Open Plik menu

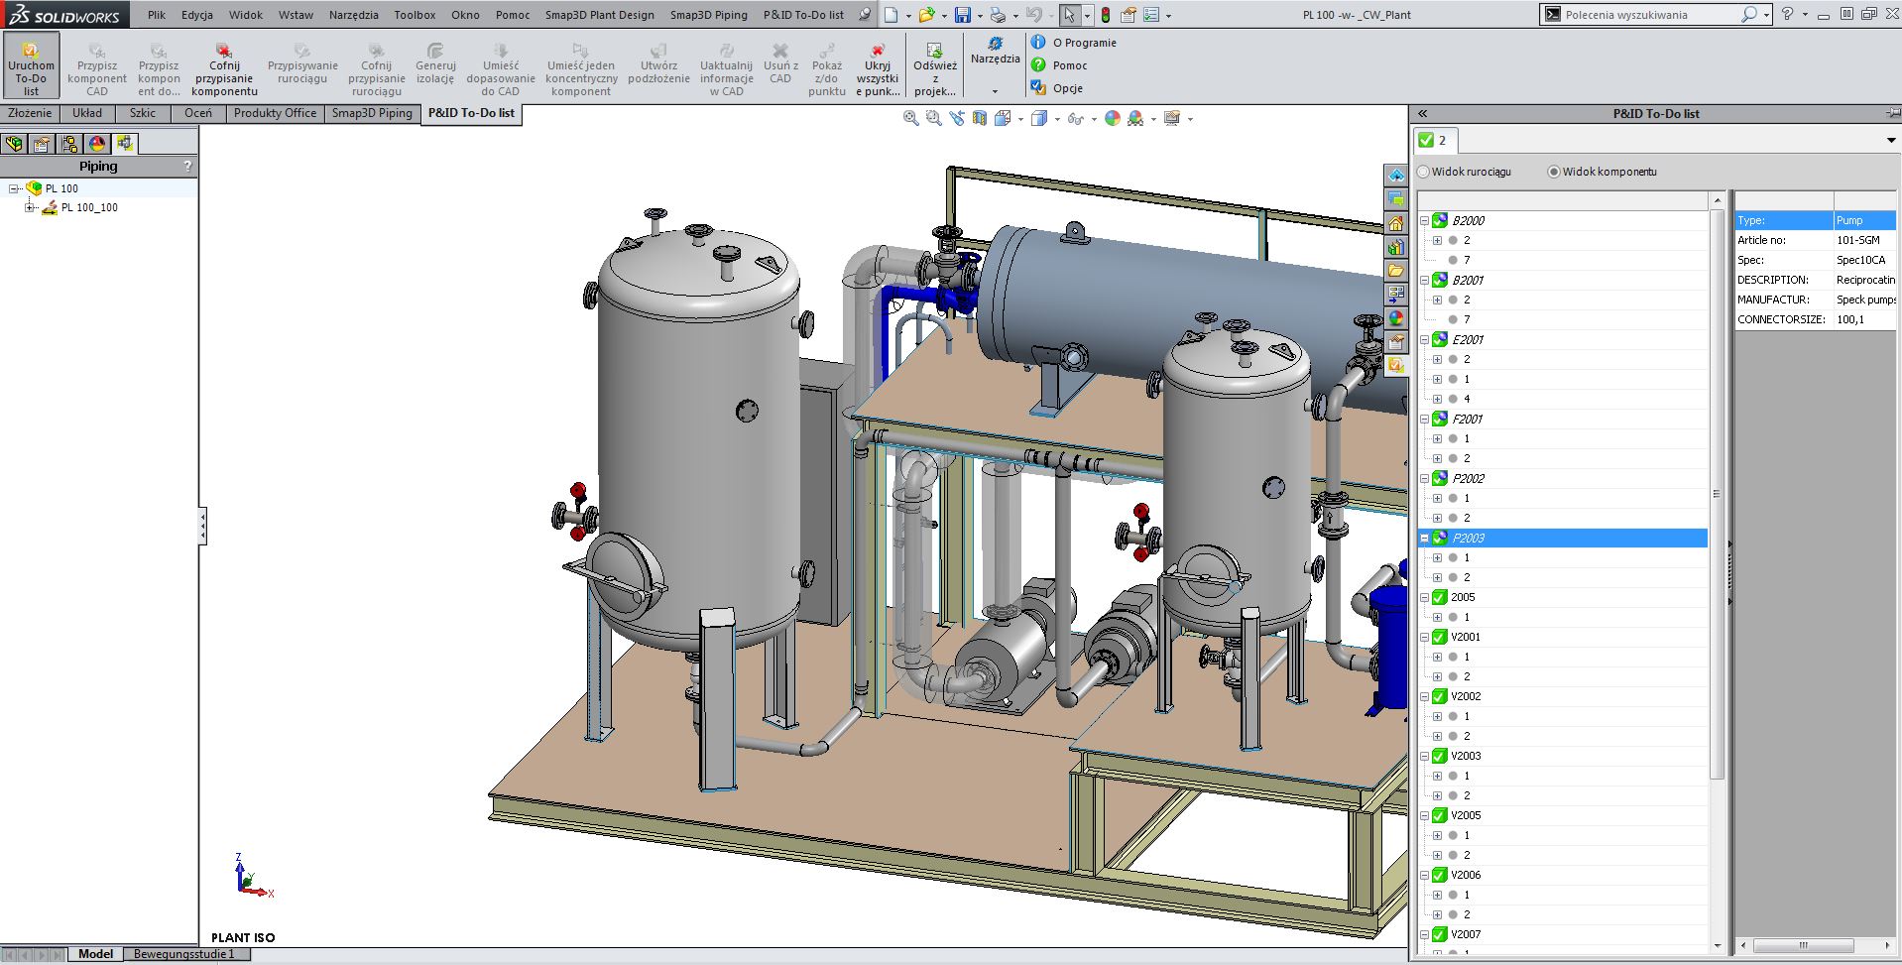coord(157,15)
